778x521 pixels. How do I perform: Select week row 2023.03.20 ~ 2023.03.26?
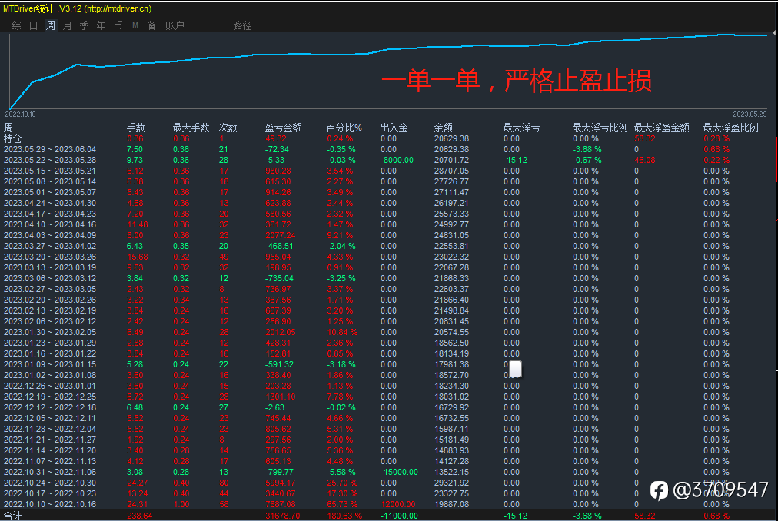click(x=389, y=257)
